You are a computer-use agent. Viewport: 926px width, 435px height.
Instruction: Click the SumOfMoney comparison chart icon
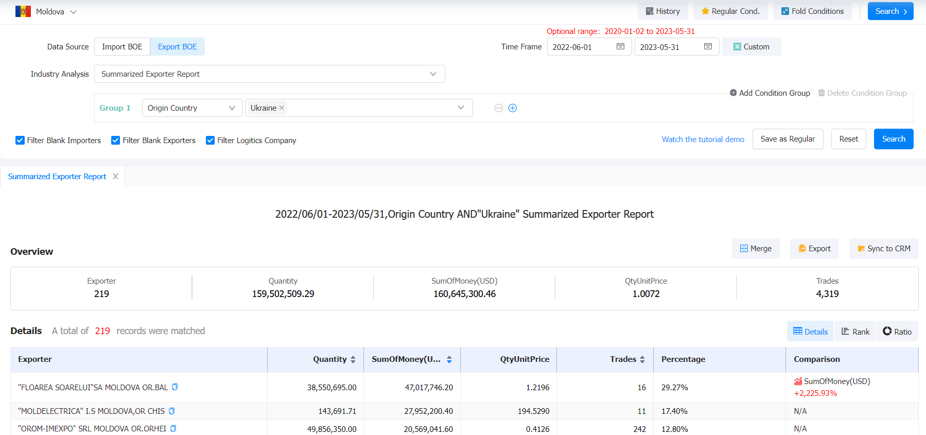[798, 381]
